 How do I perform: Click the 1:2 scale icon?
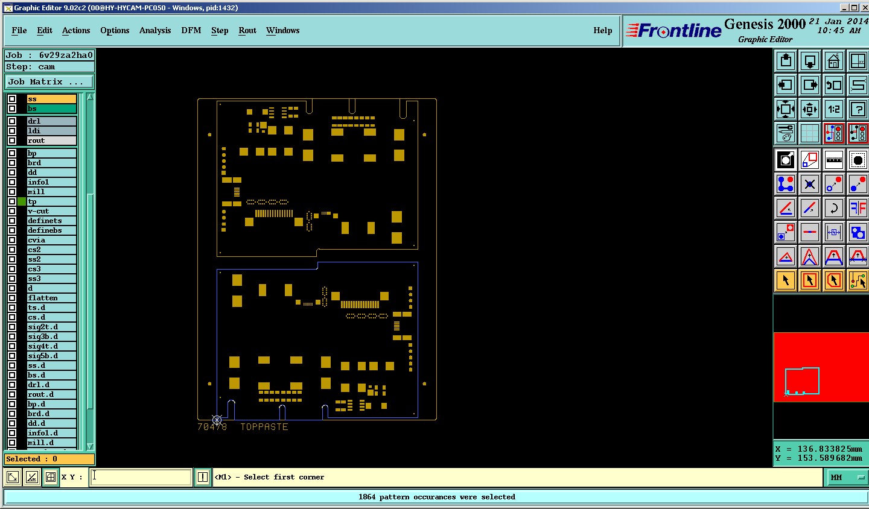pyautogui.click(x=834, y=109)
